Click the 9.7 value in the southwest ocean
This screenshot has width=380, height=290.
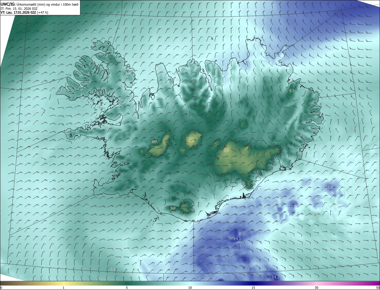41,192
